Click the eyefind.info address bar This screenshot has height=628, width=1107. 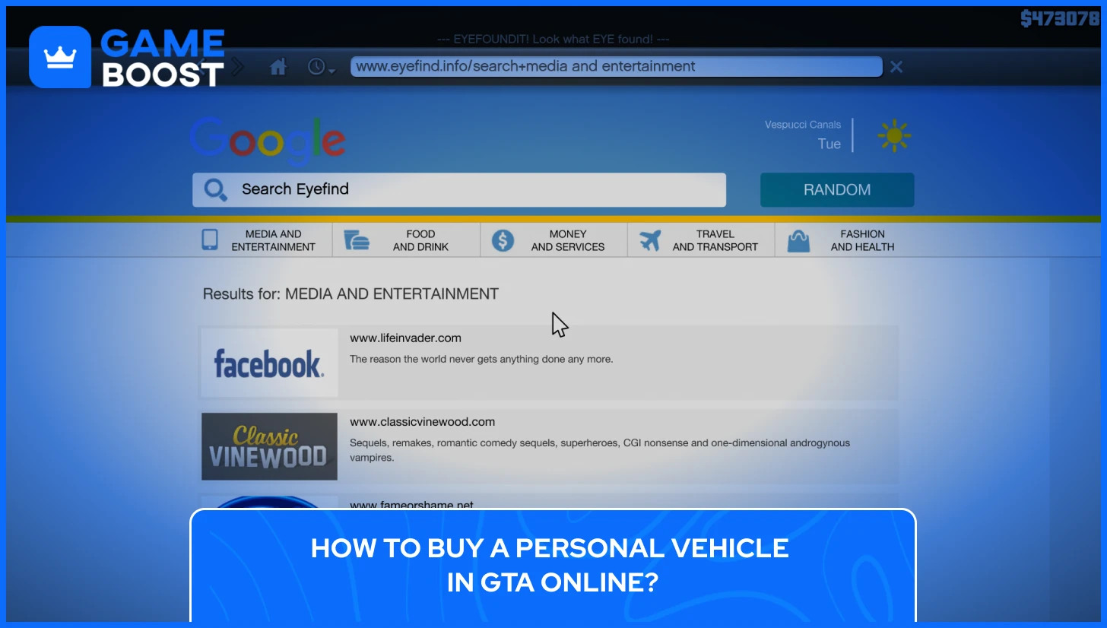point(616,66)
